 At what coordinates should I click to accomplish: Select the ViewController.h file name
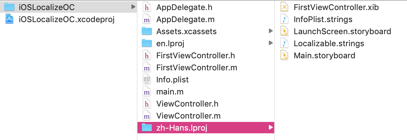(187, 103)
